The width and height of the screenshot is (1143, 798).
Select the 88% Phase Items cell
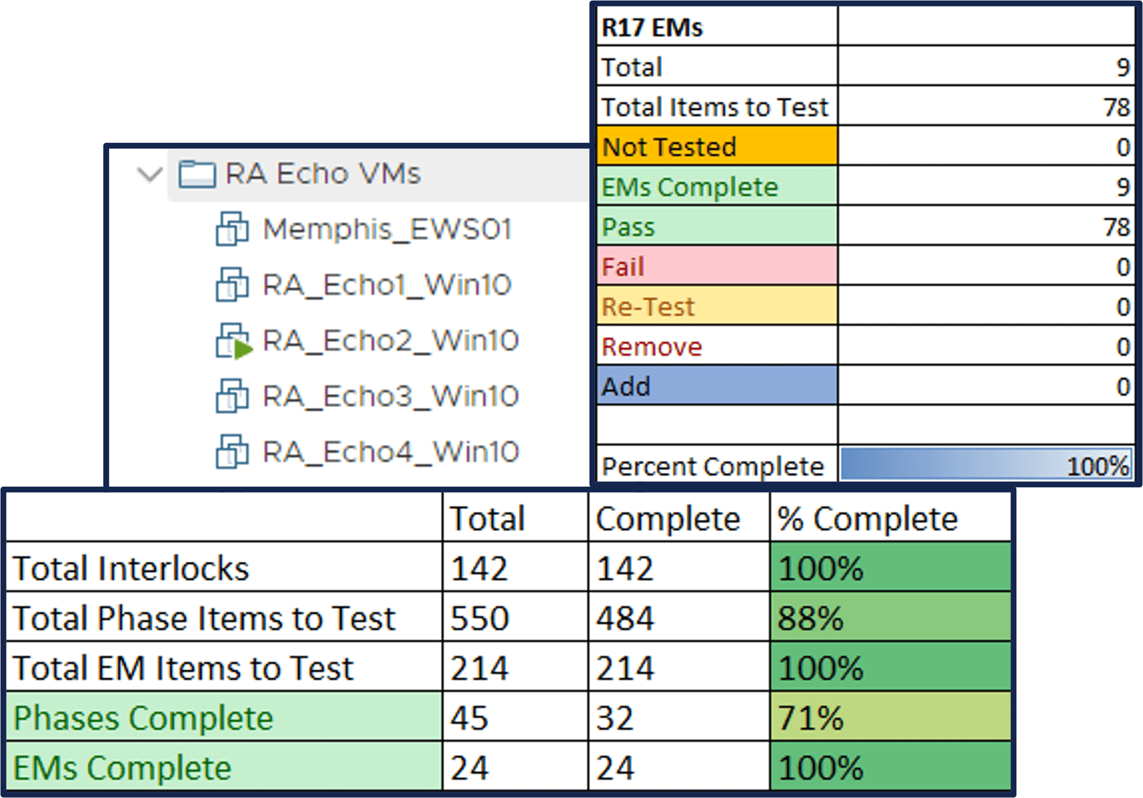tap(890, 617)
